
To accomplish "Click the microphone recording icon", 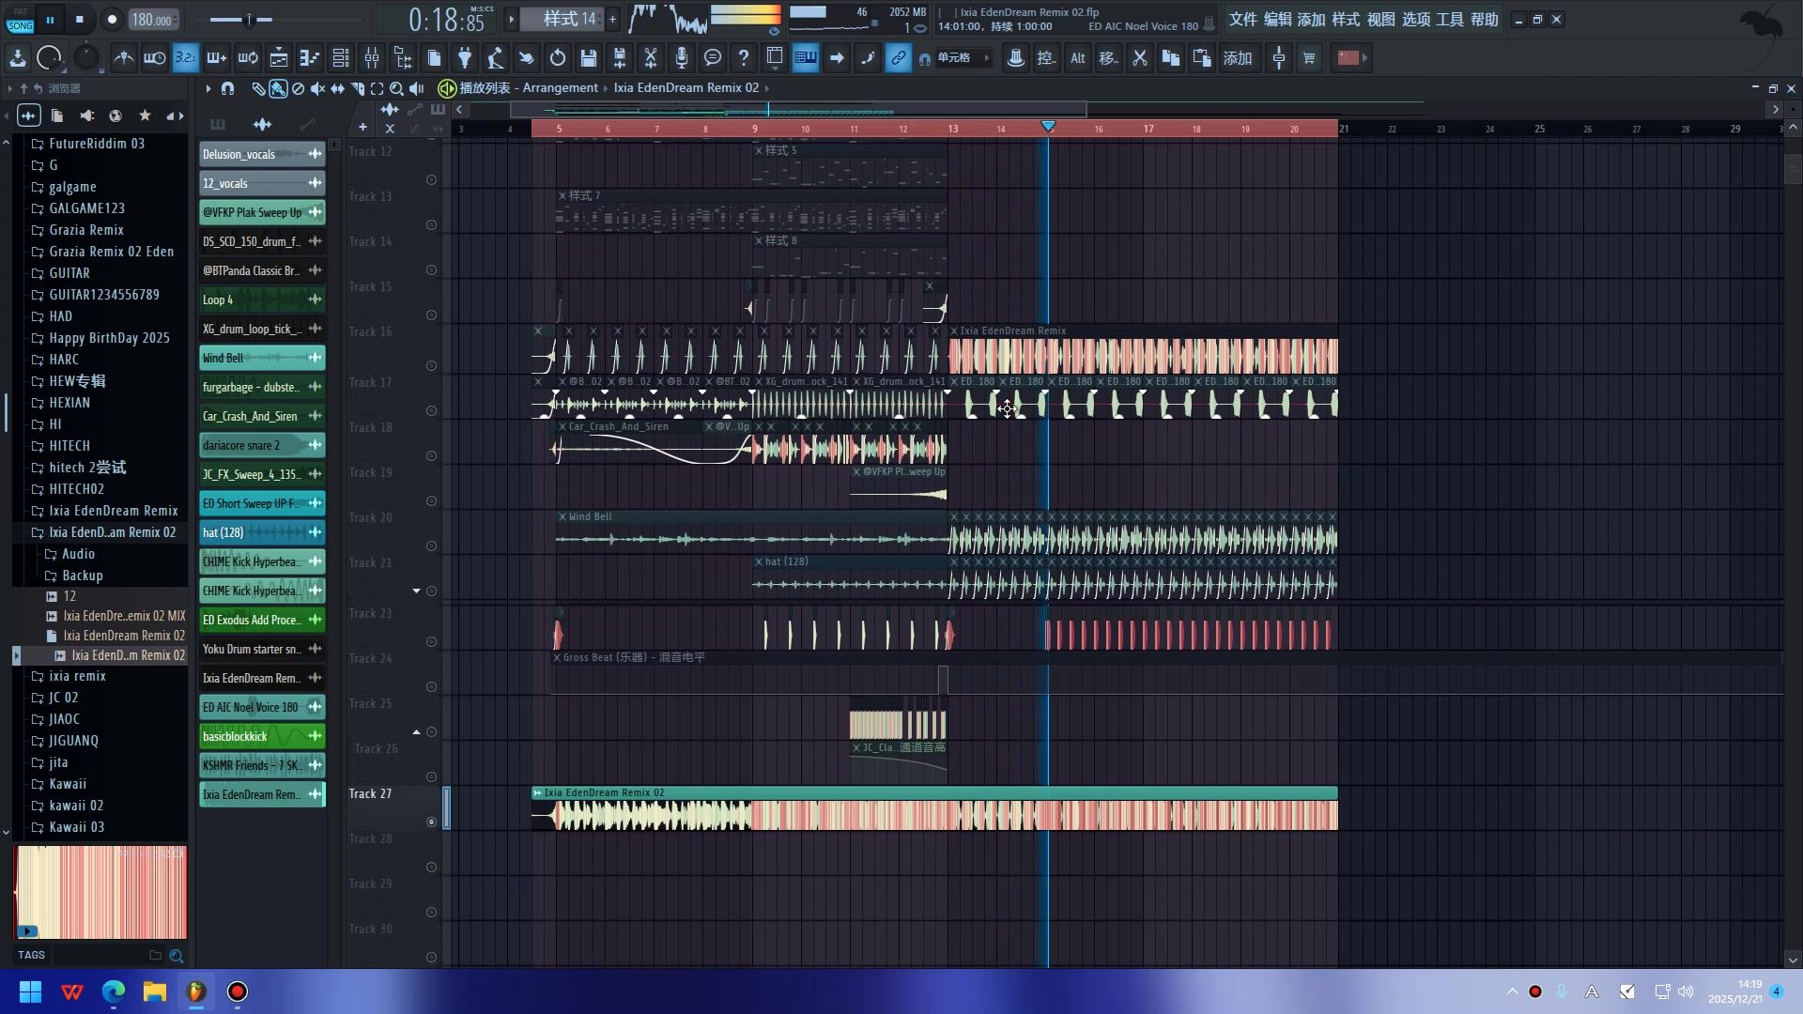I will pos(682,58).
